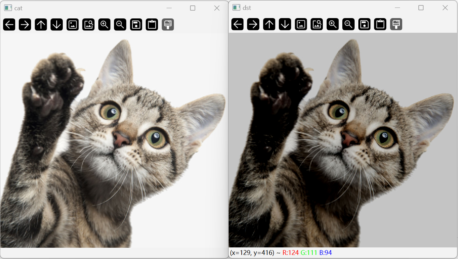
Task: Close the dst window
Action: point(445,8)
